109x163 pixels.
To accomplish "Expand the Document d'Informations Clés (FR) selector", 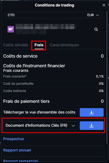I will [x=40, y=126].
